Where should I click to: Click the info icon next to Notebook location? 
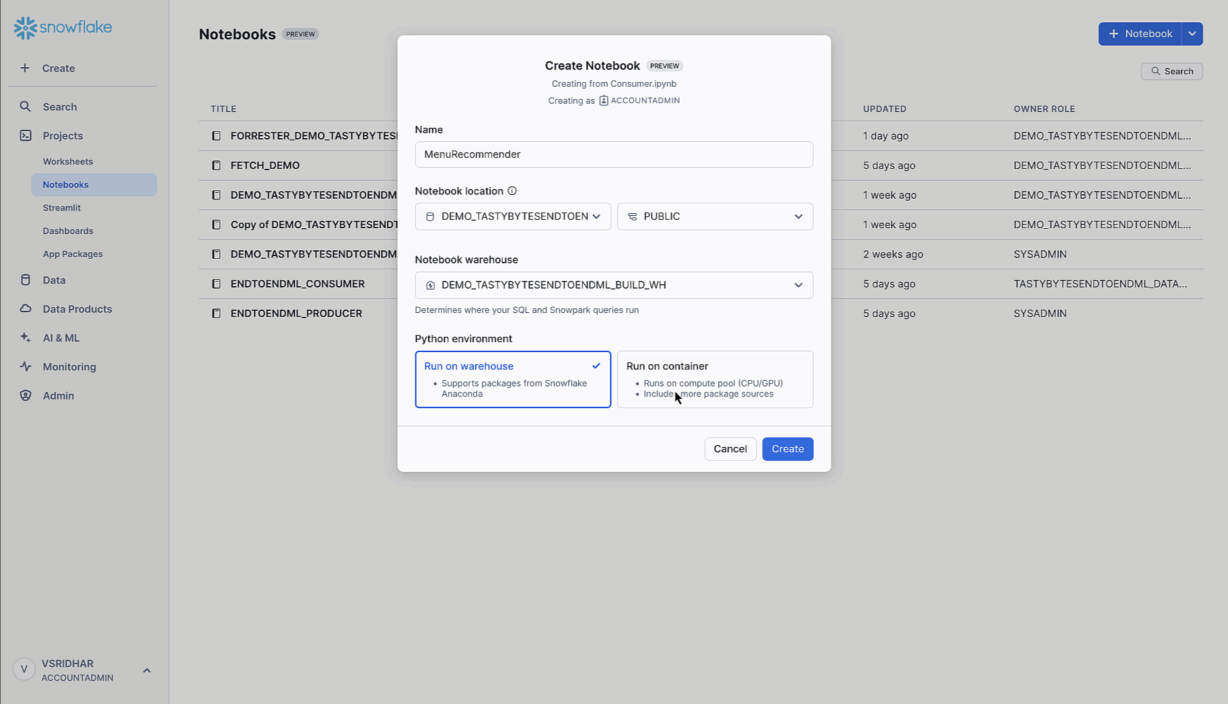point(513,190)
